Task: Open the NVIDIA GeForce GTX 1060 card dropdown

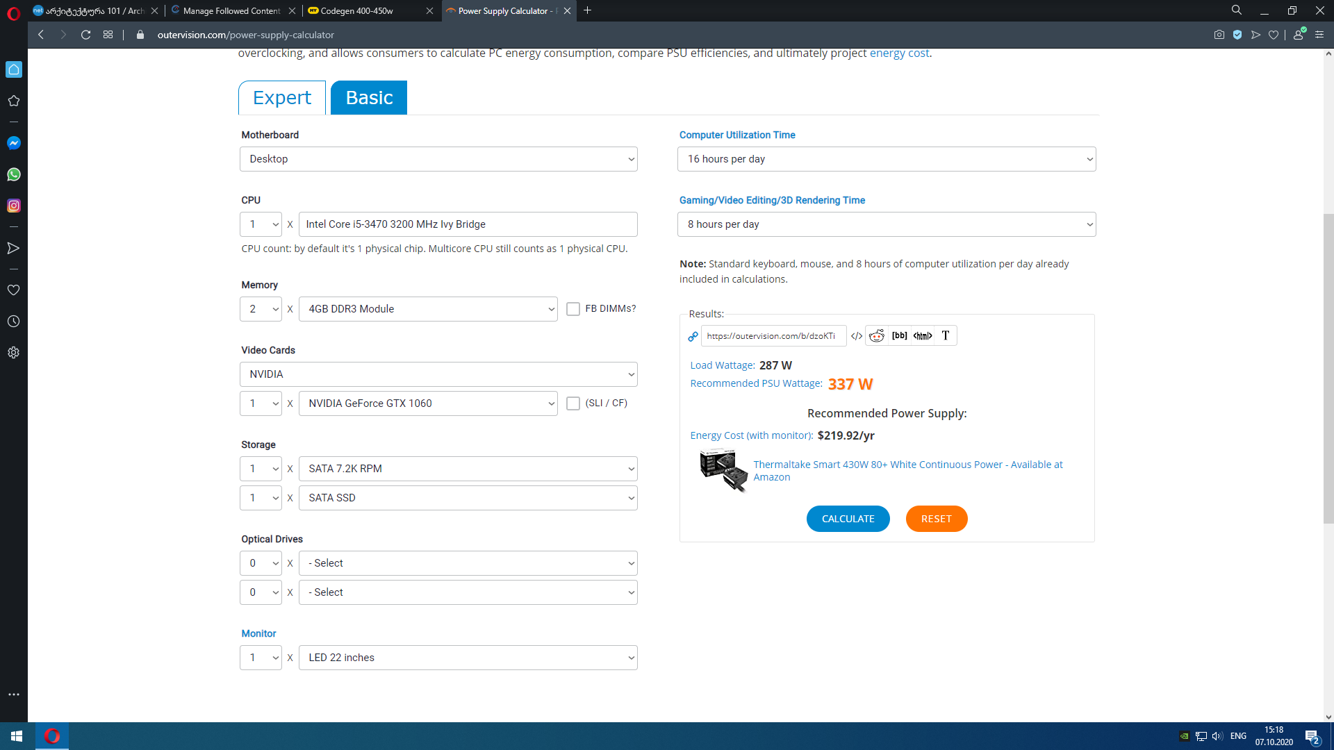Action: [x=428, y=403]
